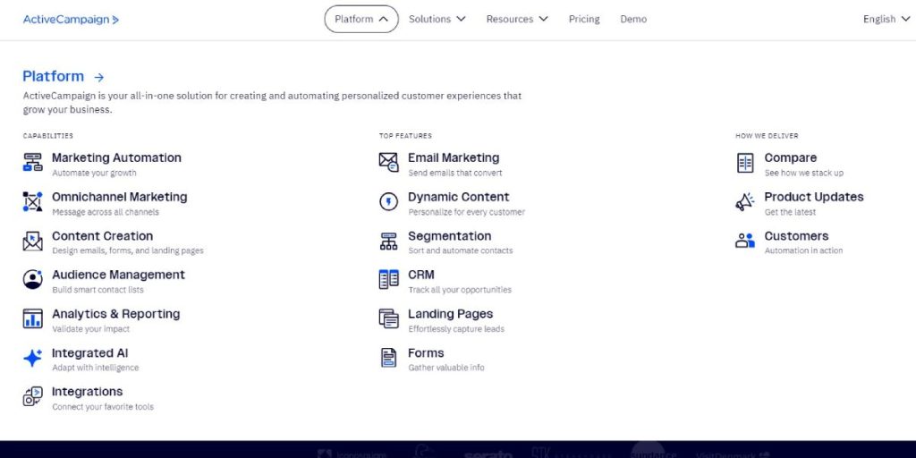Open Content Creation capability
This screenshot has width=916, height=458.
(x=102, y=236)
